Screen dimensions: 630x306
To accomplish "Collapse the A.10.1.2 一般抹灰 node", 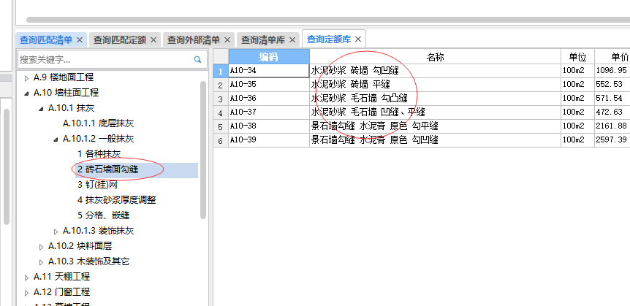I will [x=56, y=139].
